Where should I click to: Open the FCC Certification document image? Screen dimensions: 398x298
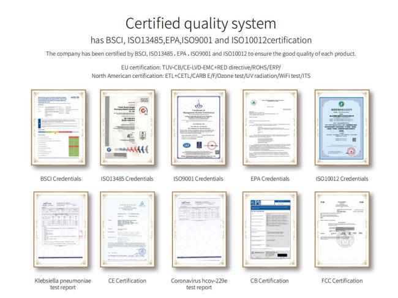pos(342,229)
